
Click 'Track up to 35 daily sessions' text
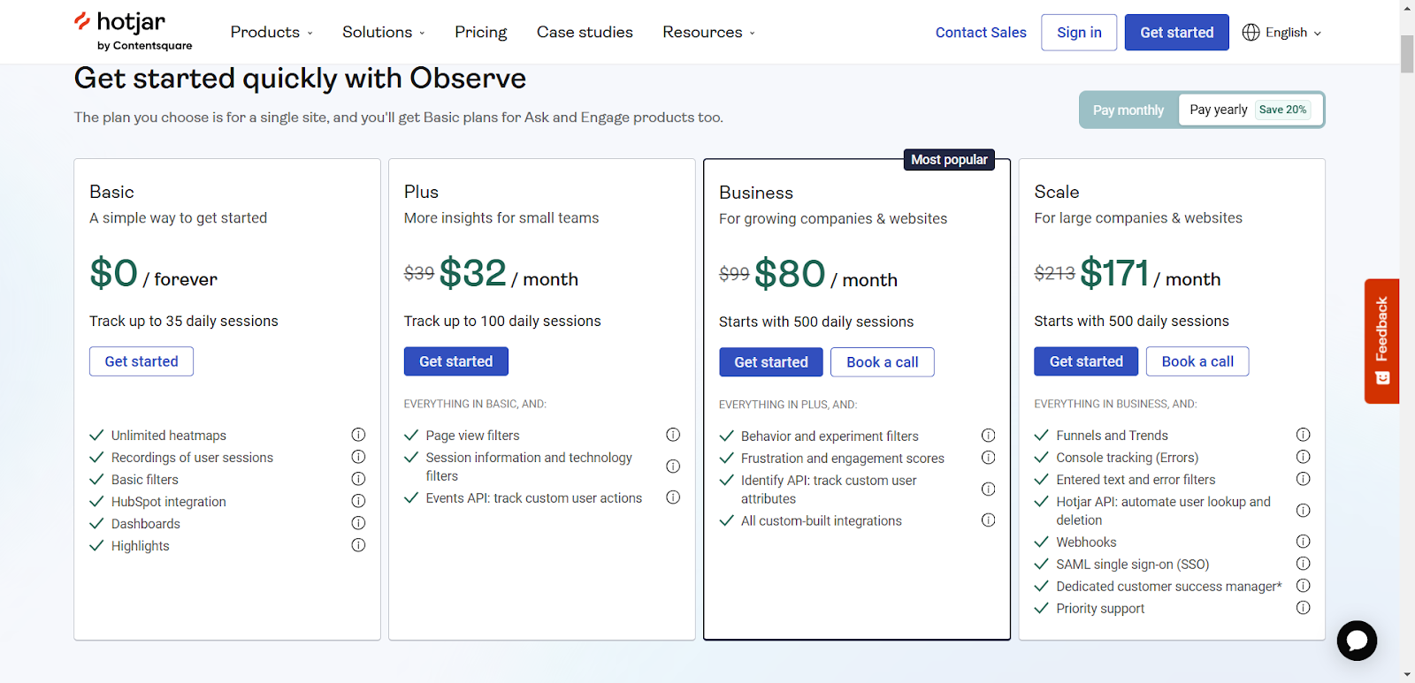(184, 321)
